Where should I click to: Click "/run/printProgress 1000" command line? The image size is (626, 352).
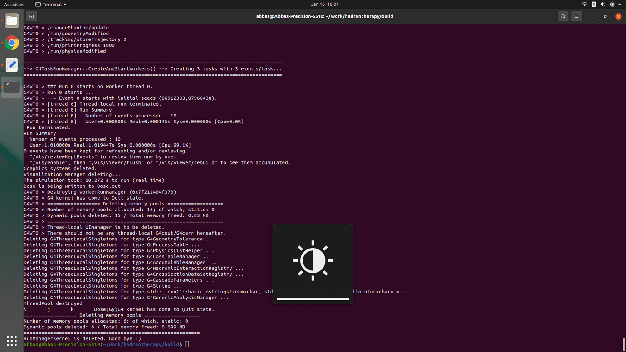tap(69, 45)
